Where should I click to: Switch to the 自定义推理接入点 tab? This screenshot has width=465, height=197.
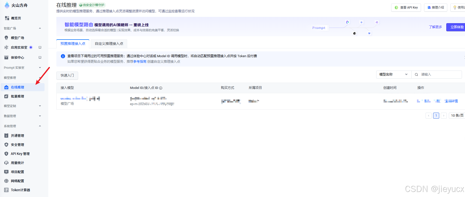pos(109,44)
